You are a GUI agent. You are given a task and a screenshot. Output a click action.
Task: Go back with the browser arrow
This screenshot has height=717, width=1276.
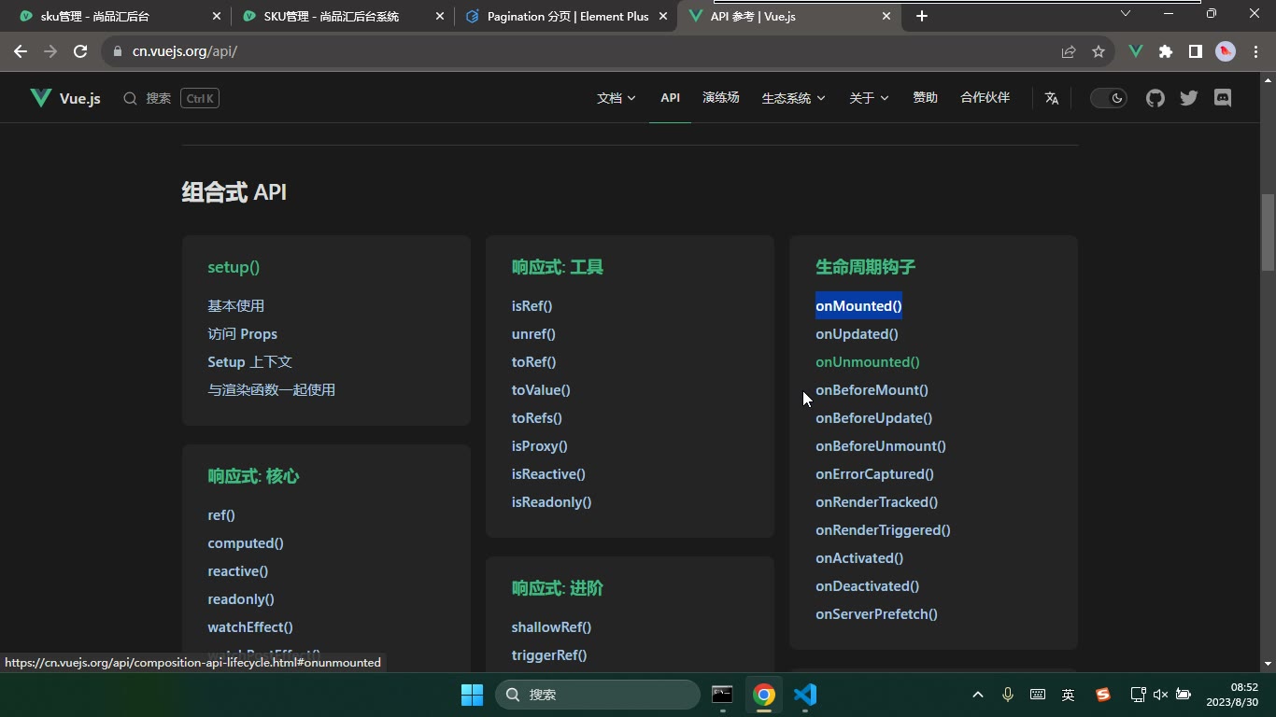[x=21, y=51]
